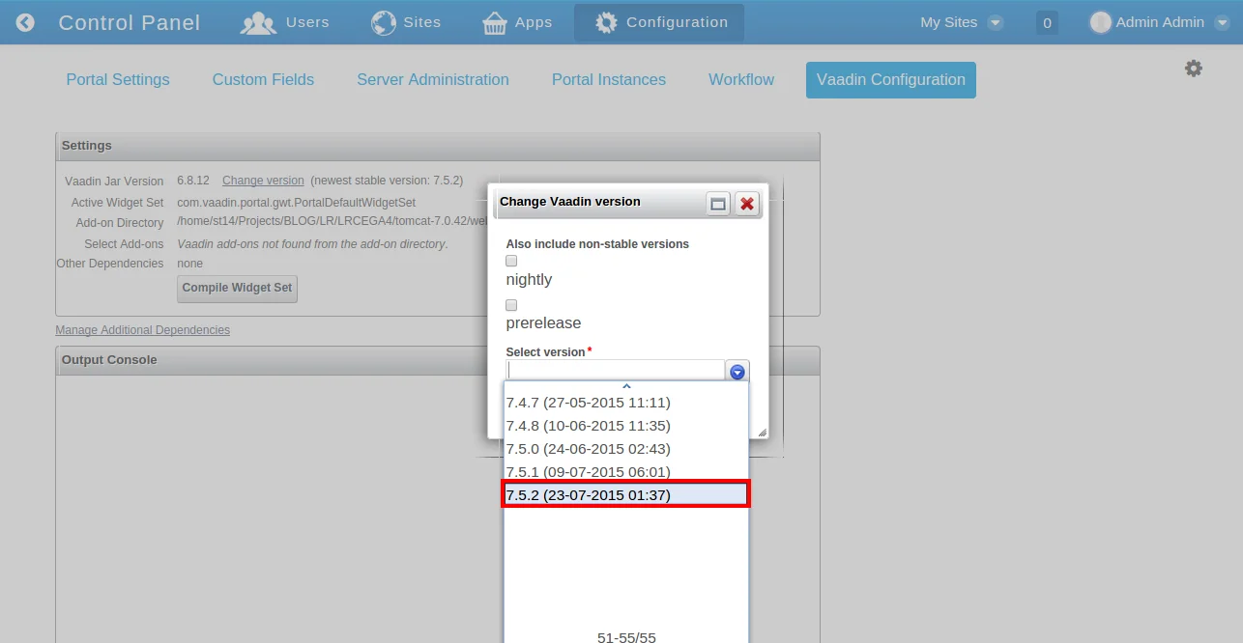1243x643 pixels.
Task: Click the Control Panel title
Action: (130, 22)
